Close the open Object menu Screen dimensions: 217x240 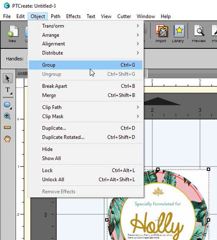coord(38,16)
